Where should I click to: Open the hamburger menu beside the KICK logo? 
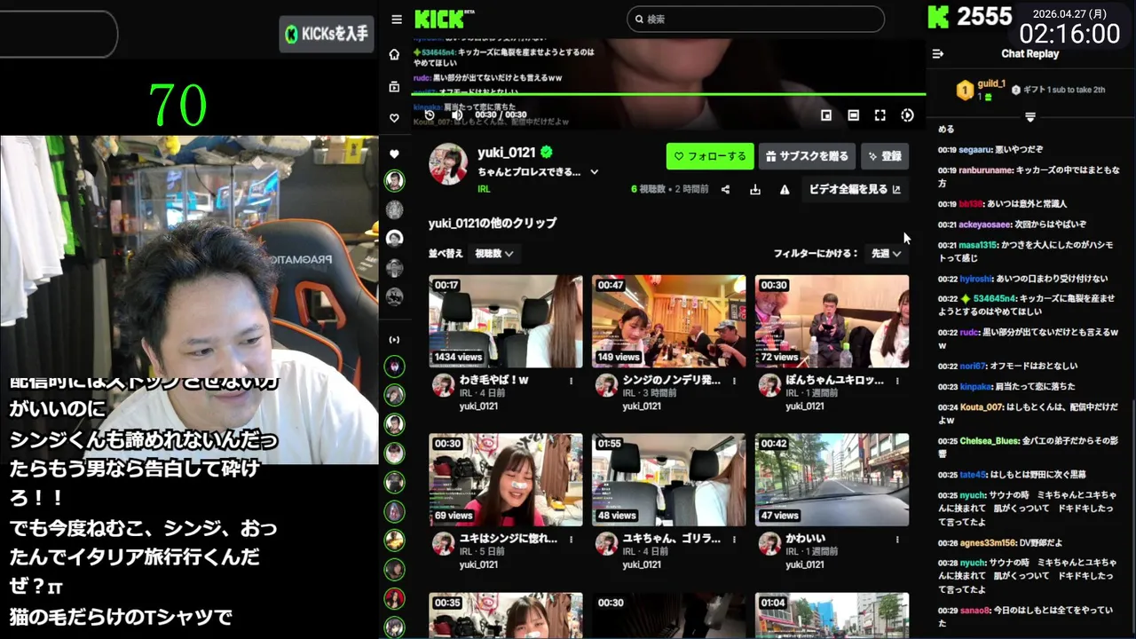396,20
